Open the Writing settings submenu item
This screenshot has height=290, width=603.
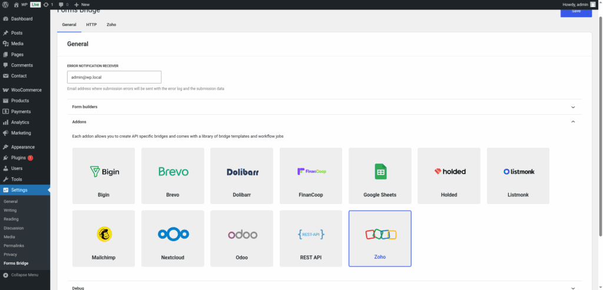pos(10,210)
